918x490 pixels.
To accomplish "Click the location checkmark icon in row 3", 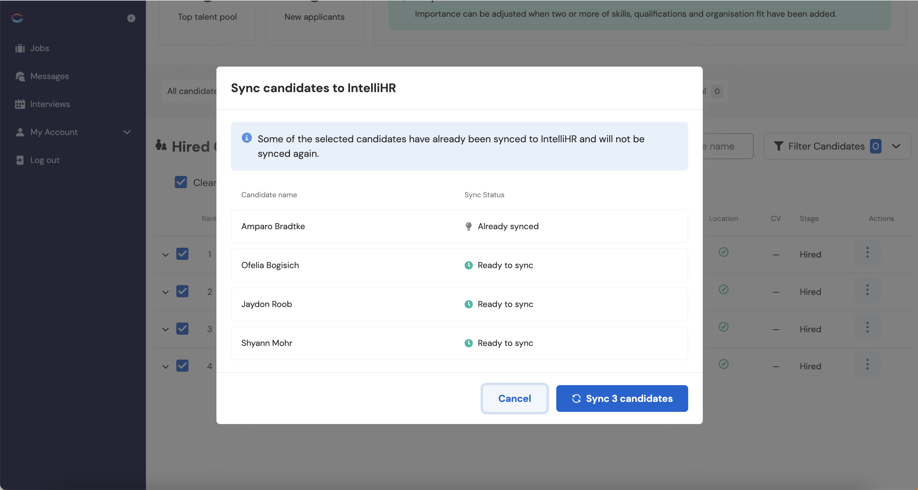I will (x=723, y=327).
